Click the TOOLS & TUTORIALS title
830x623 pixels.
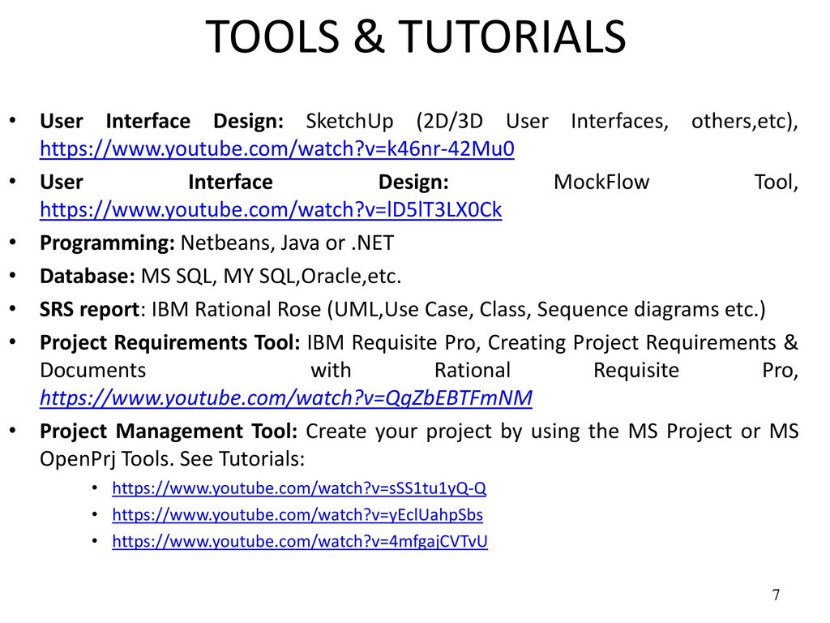[x=416, y=36]
